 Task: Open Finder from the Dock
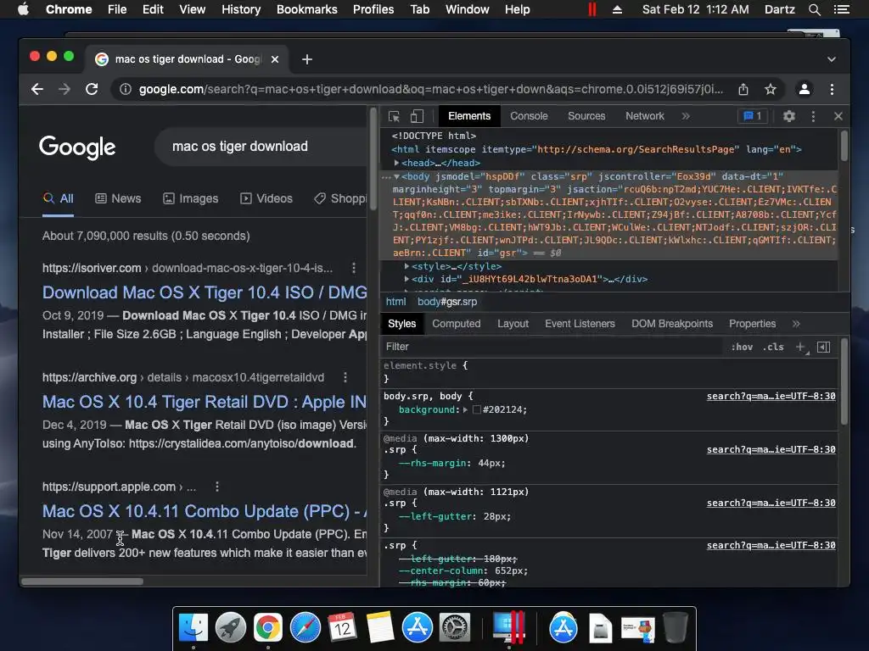193,628
